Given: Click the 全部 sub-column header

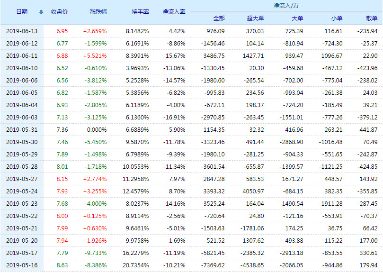Looking at the screenshot, I should (x=219, y=18).
